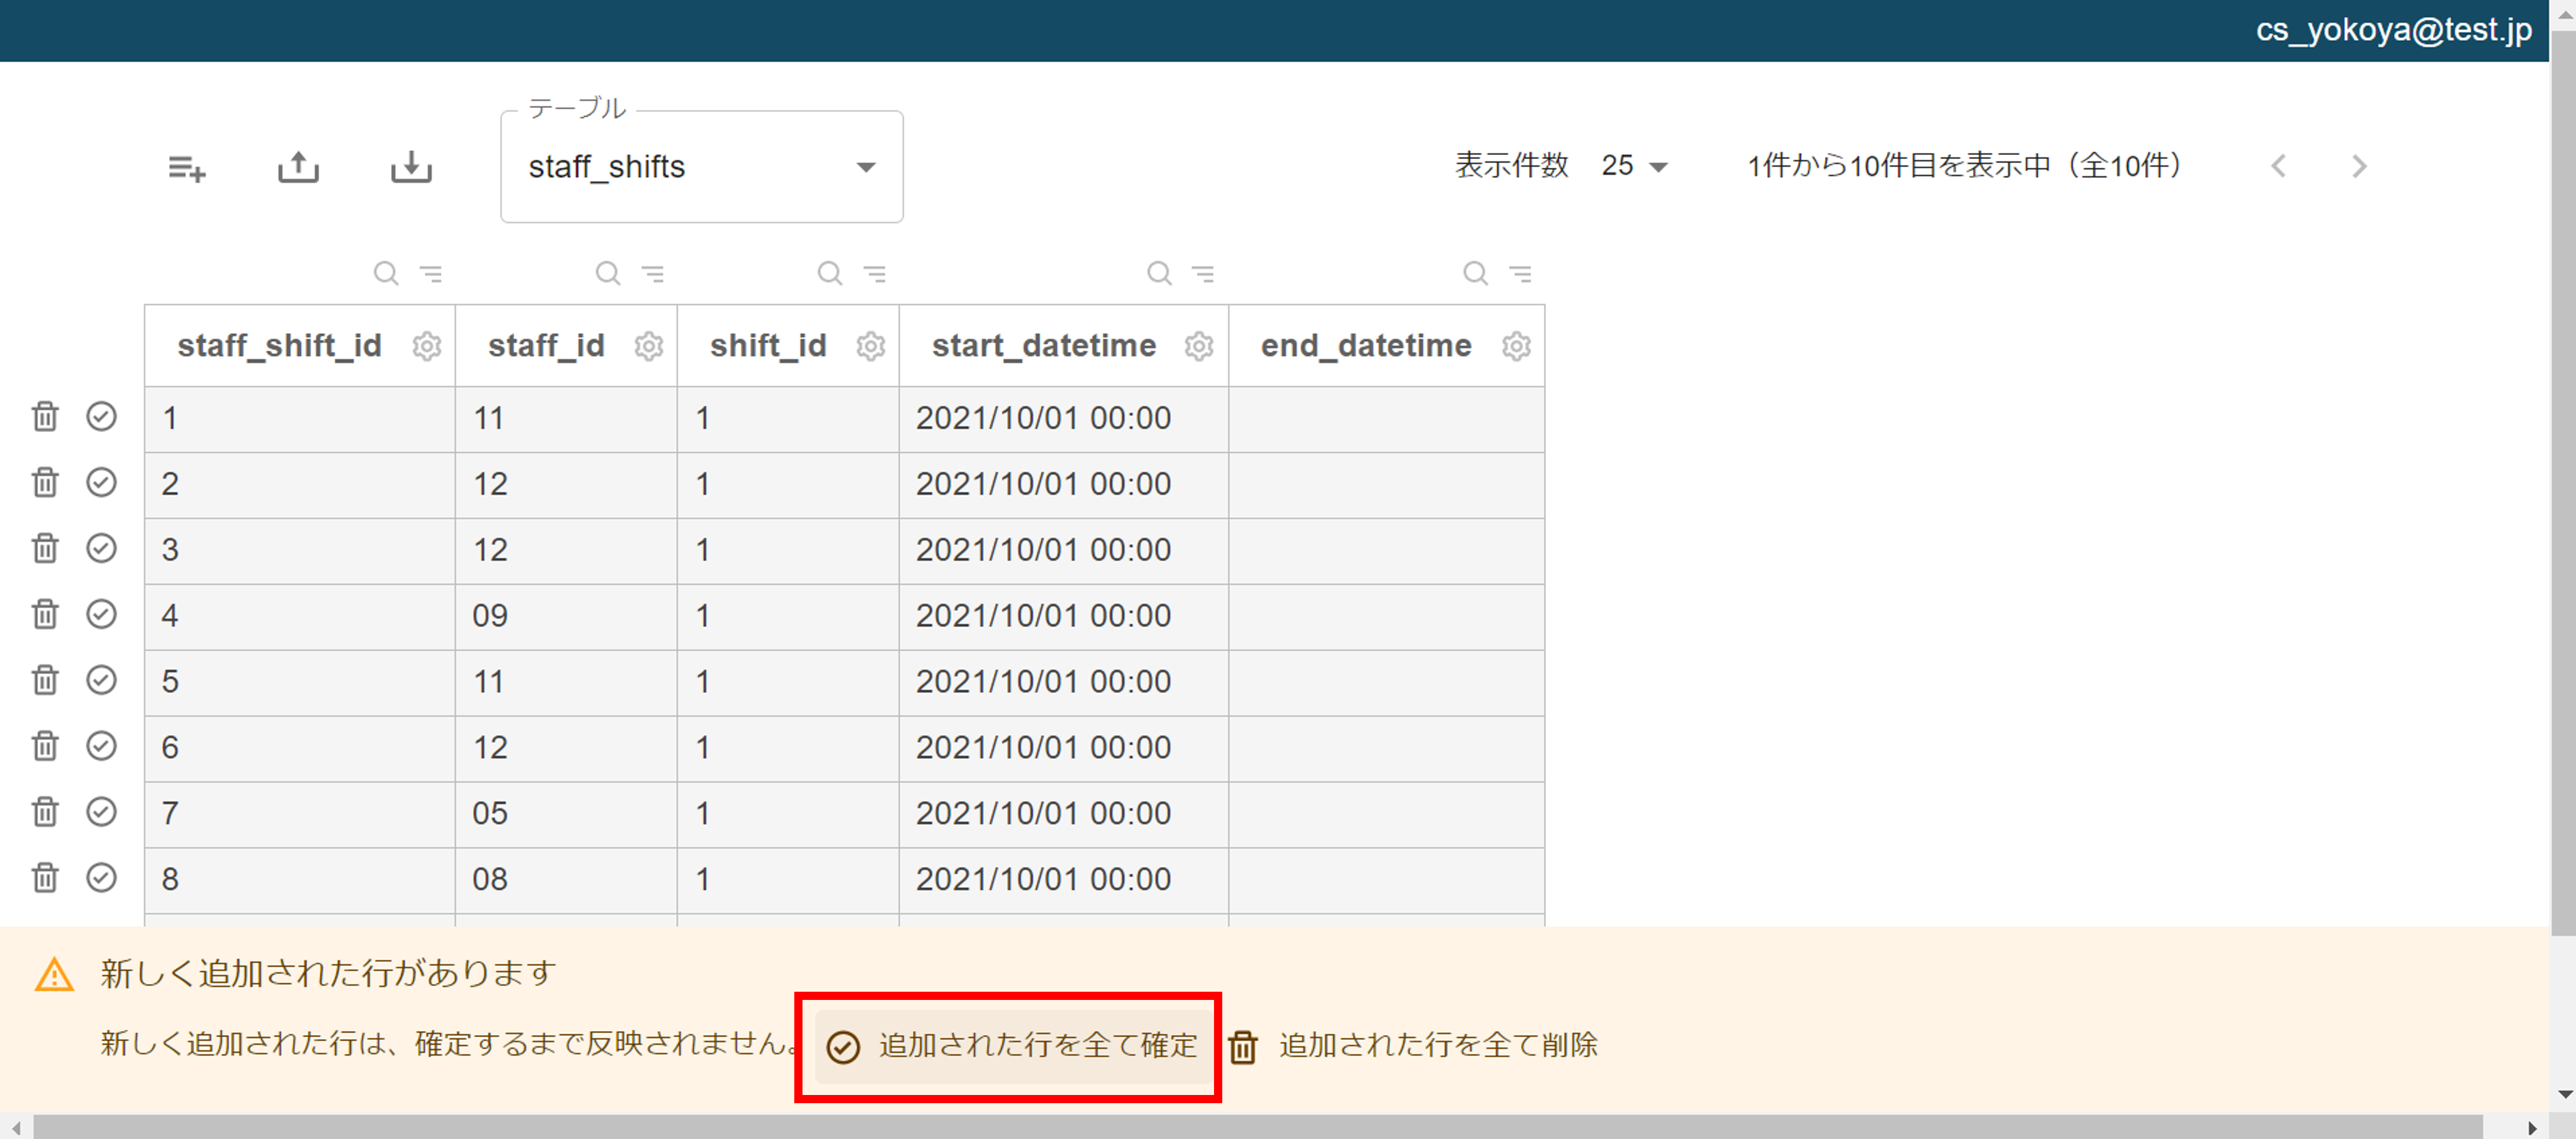Click the download/import icon in toolbar
This screenshot has width=2576, height=1139.
pos(411,167)
